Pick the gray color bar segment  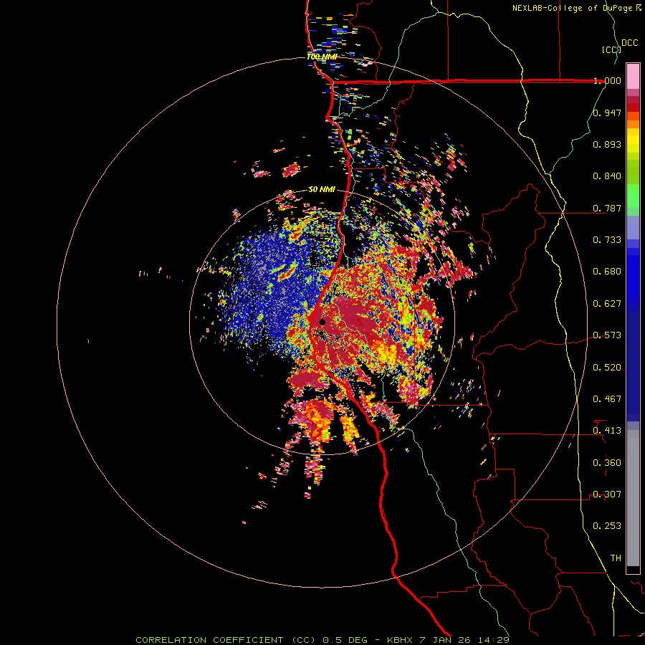633,498
